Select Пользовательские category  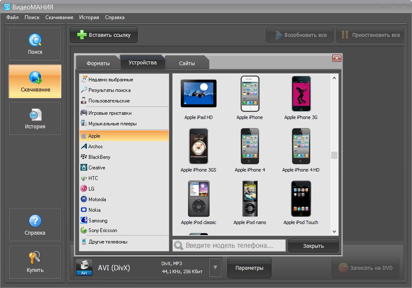(124, 101)
